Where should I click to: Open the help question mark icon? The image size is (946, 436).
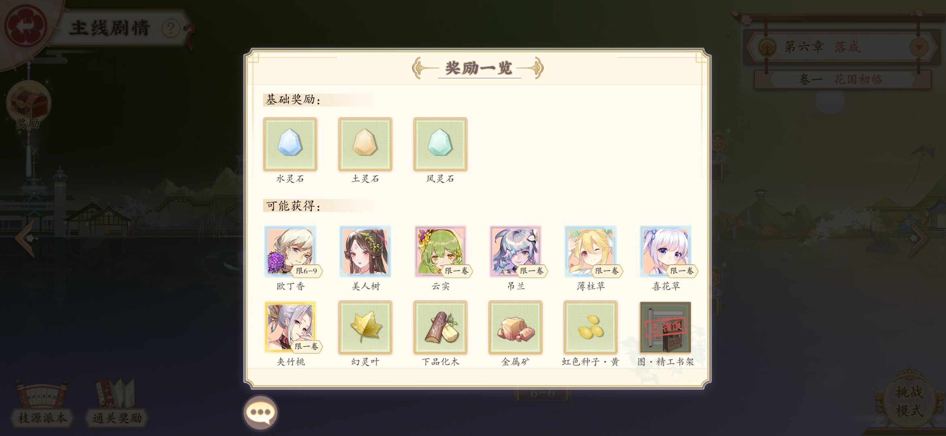click(x=171, y=28)
